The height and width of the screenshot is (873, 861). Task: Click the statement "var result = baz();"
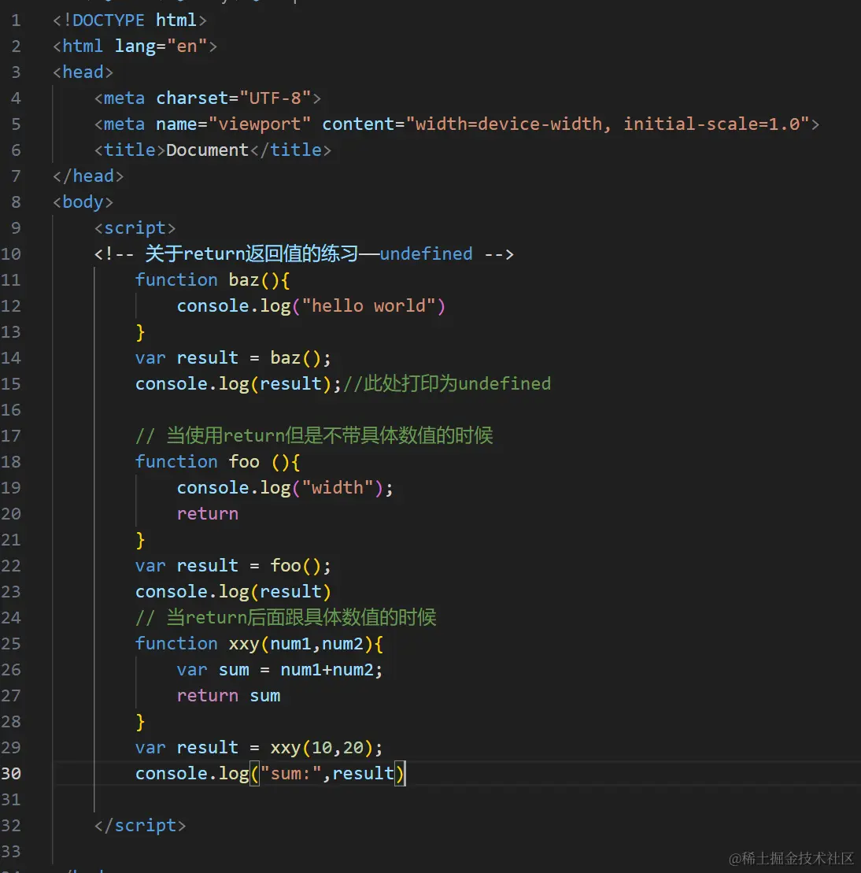coord(233,358)
